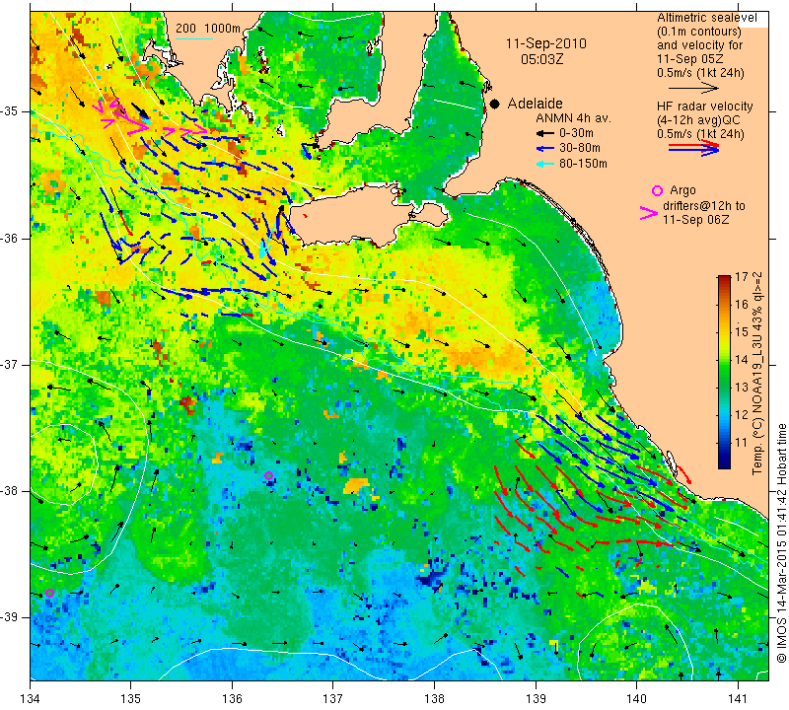Click the red and blue HF radar scale arrow
789x710 pixels.
(693, 148)
